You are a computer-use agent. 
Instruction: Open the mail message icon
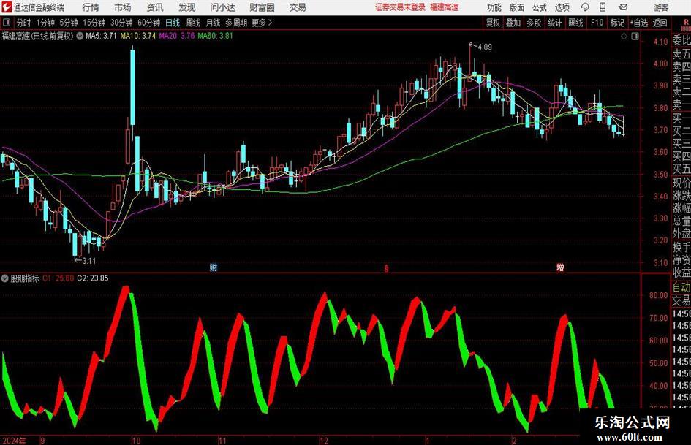623,7
